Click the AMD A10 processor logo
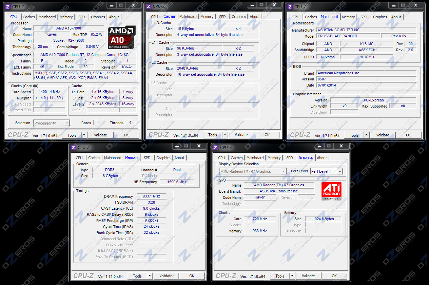The height and width of the screenshot is (285, 429). click(x=122, y=37)
